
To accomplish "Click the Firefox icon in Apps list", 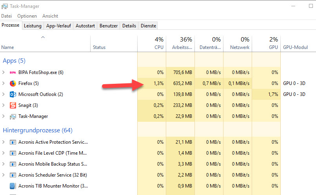I will tap(13, 83).
